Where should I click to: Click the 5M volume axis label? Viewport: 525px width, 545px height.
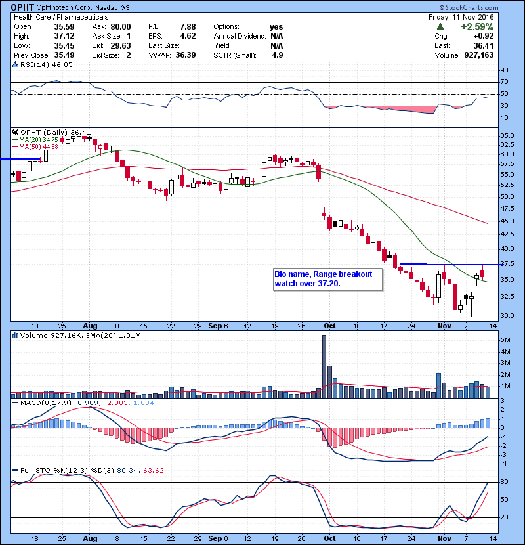505,339
